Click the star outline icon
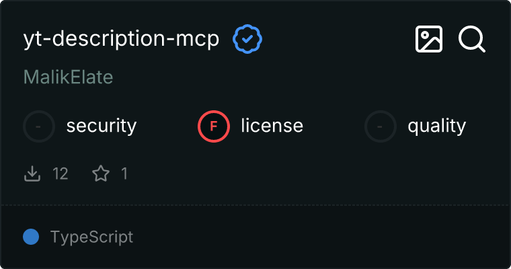This screenshot has height=269, width=511. [101, 174]
